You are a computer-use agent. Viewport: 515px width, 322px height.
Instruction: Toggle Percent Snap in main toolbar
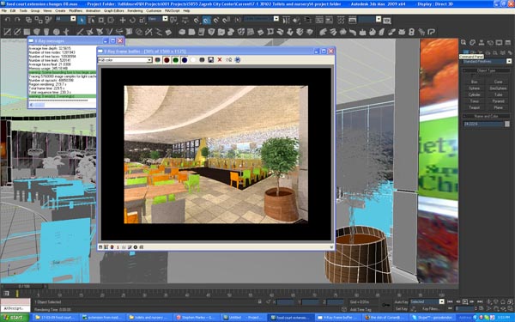click(x=216, y=21)
